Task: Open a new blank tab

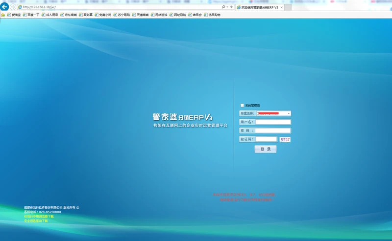Action: (288, 7)
